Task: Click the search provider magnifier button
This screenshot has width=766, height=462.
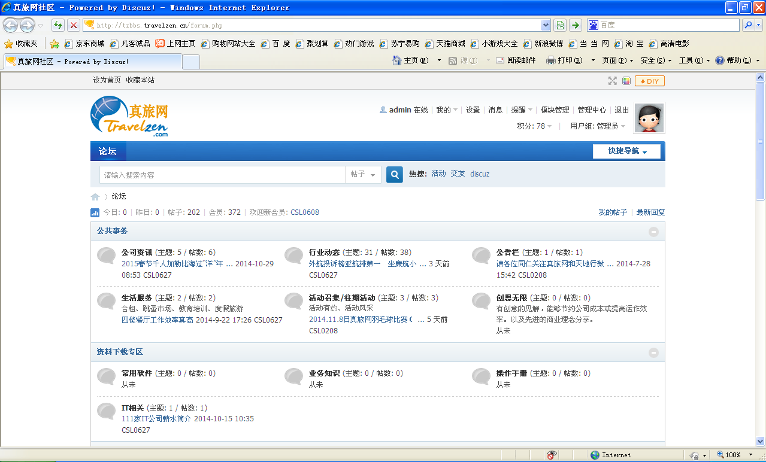Action: tap(748, 25)
